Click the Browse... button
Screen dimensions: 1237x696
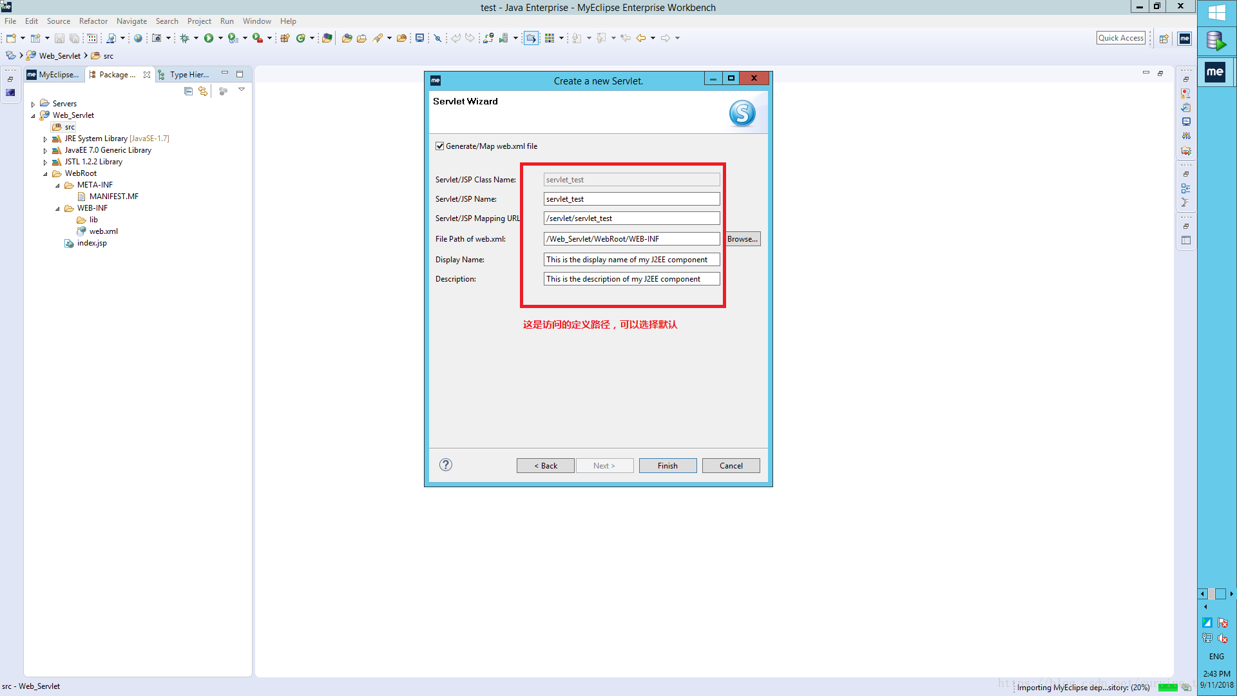742,239
